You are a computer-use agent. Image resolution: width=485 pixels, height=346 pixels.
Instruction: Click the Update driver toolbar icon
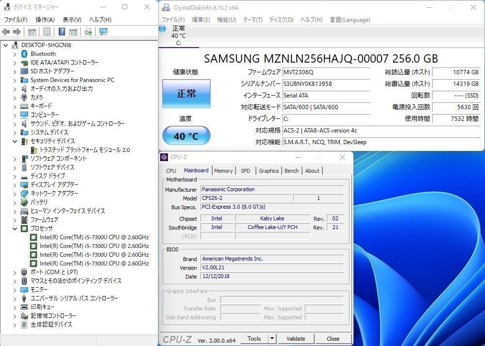click(x=88, y=32)
